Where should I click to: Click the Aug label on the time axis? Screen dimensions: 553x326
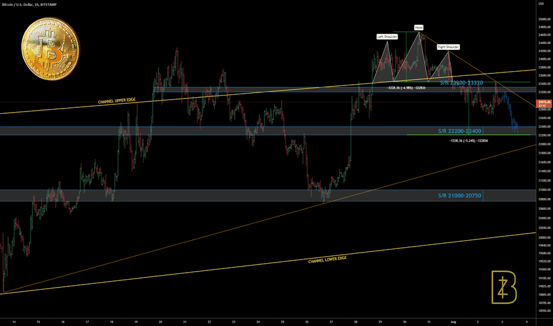pos(453,322)
